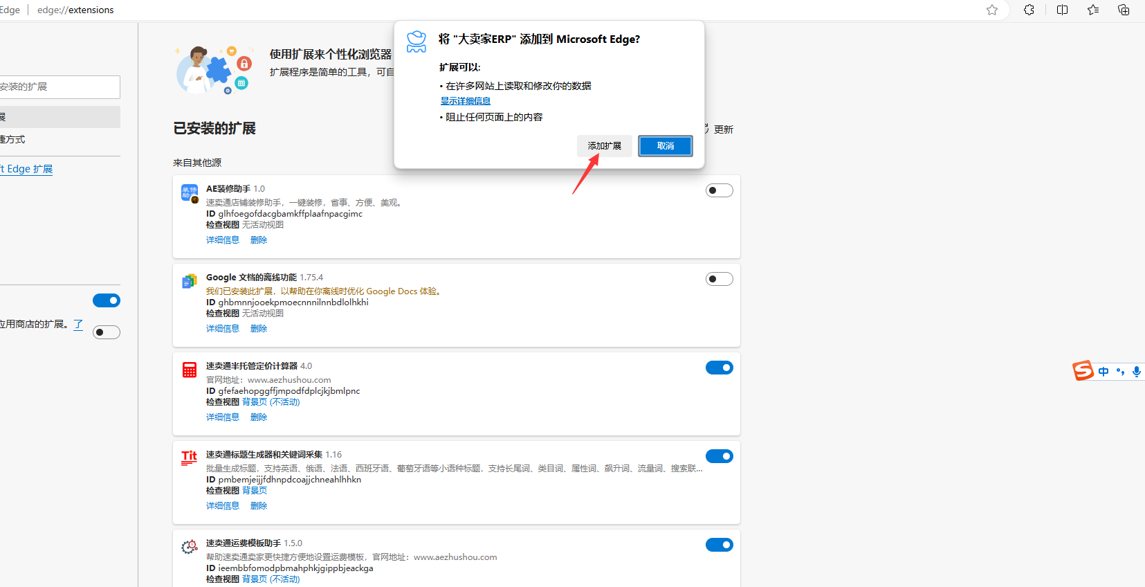This screenshot has width=1145, height=587.
Task: Click 官网地址: www.aezhushou.com under 半托管定价计算器
Action: (268, 380)
